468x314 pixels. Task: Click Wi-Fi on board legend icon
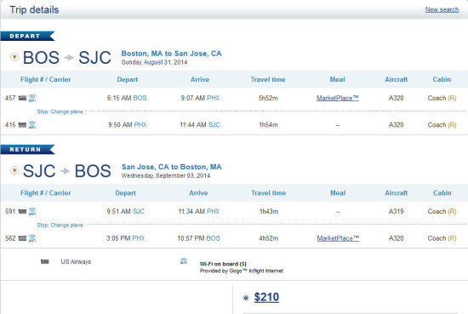point(184,261)
